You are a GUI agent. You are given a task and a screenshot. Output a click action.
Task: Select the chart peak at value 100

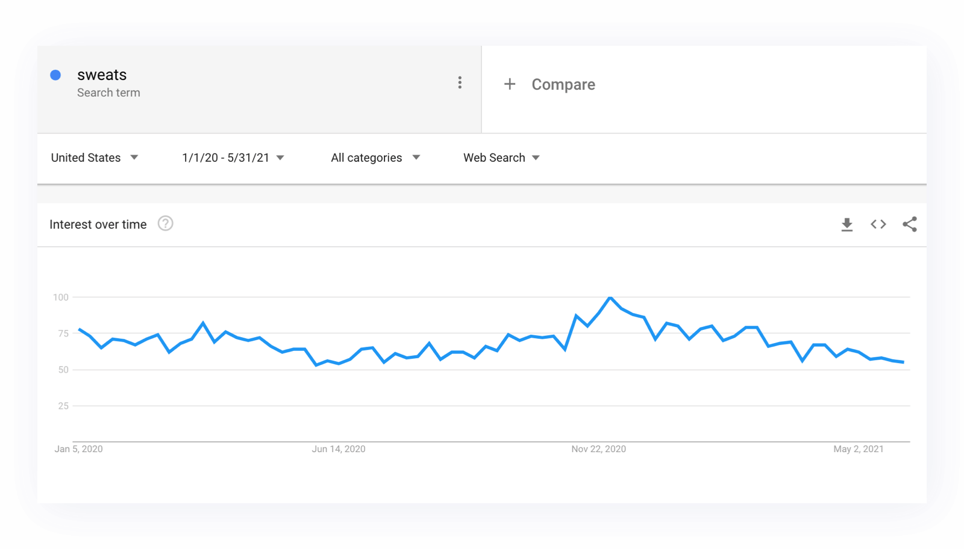click(x=610, y=297)
